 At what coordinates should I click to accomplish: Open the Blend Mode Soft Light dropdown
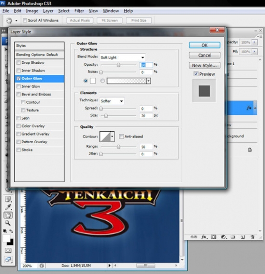pos(122,57)
